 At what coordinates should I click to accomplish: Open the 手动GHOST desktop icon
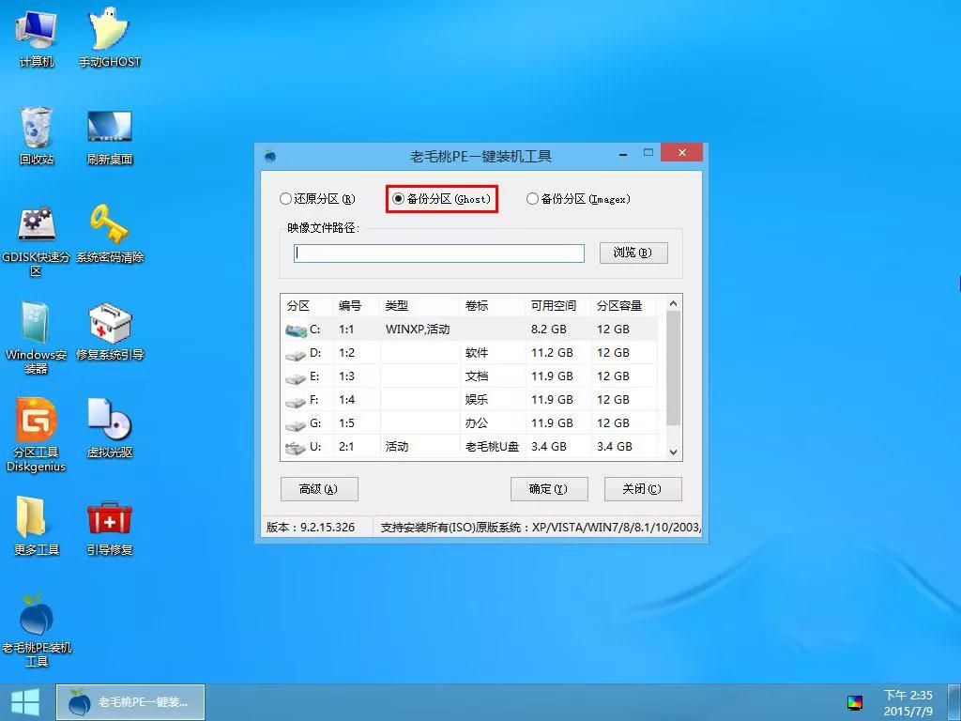click(x=110, y=32)
